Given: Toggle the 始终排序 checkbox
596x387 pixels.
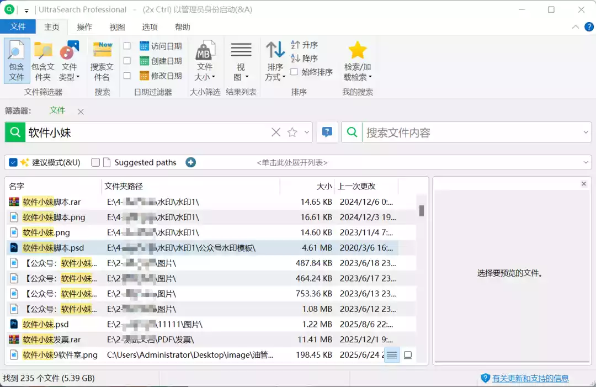Looking at the screenshot, I should click(x=294, y=72).
